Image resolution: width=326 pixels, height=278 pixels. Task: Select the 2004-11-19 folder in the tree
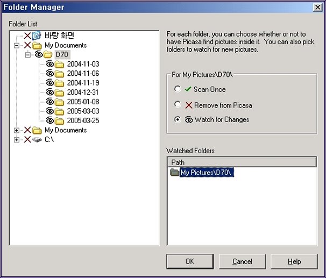(x=83, y=83)
